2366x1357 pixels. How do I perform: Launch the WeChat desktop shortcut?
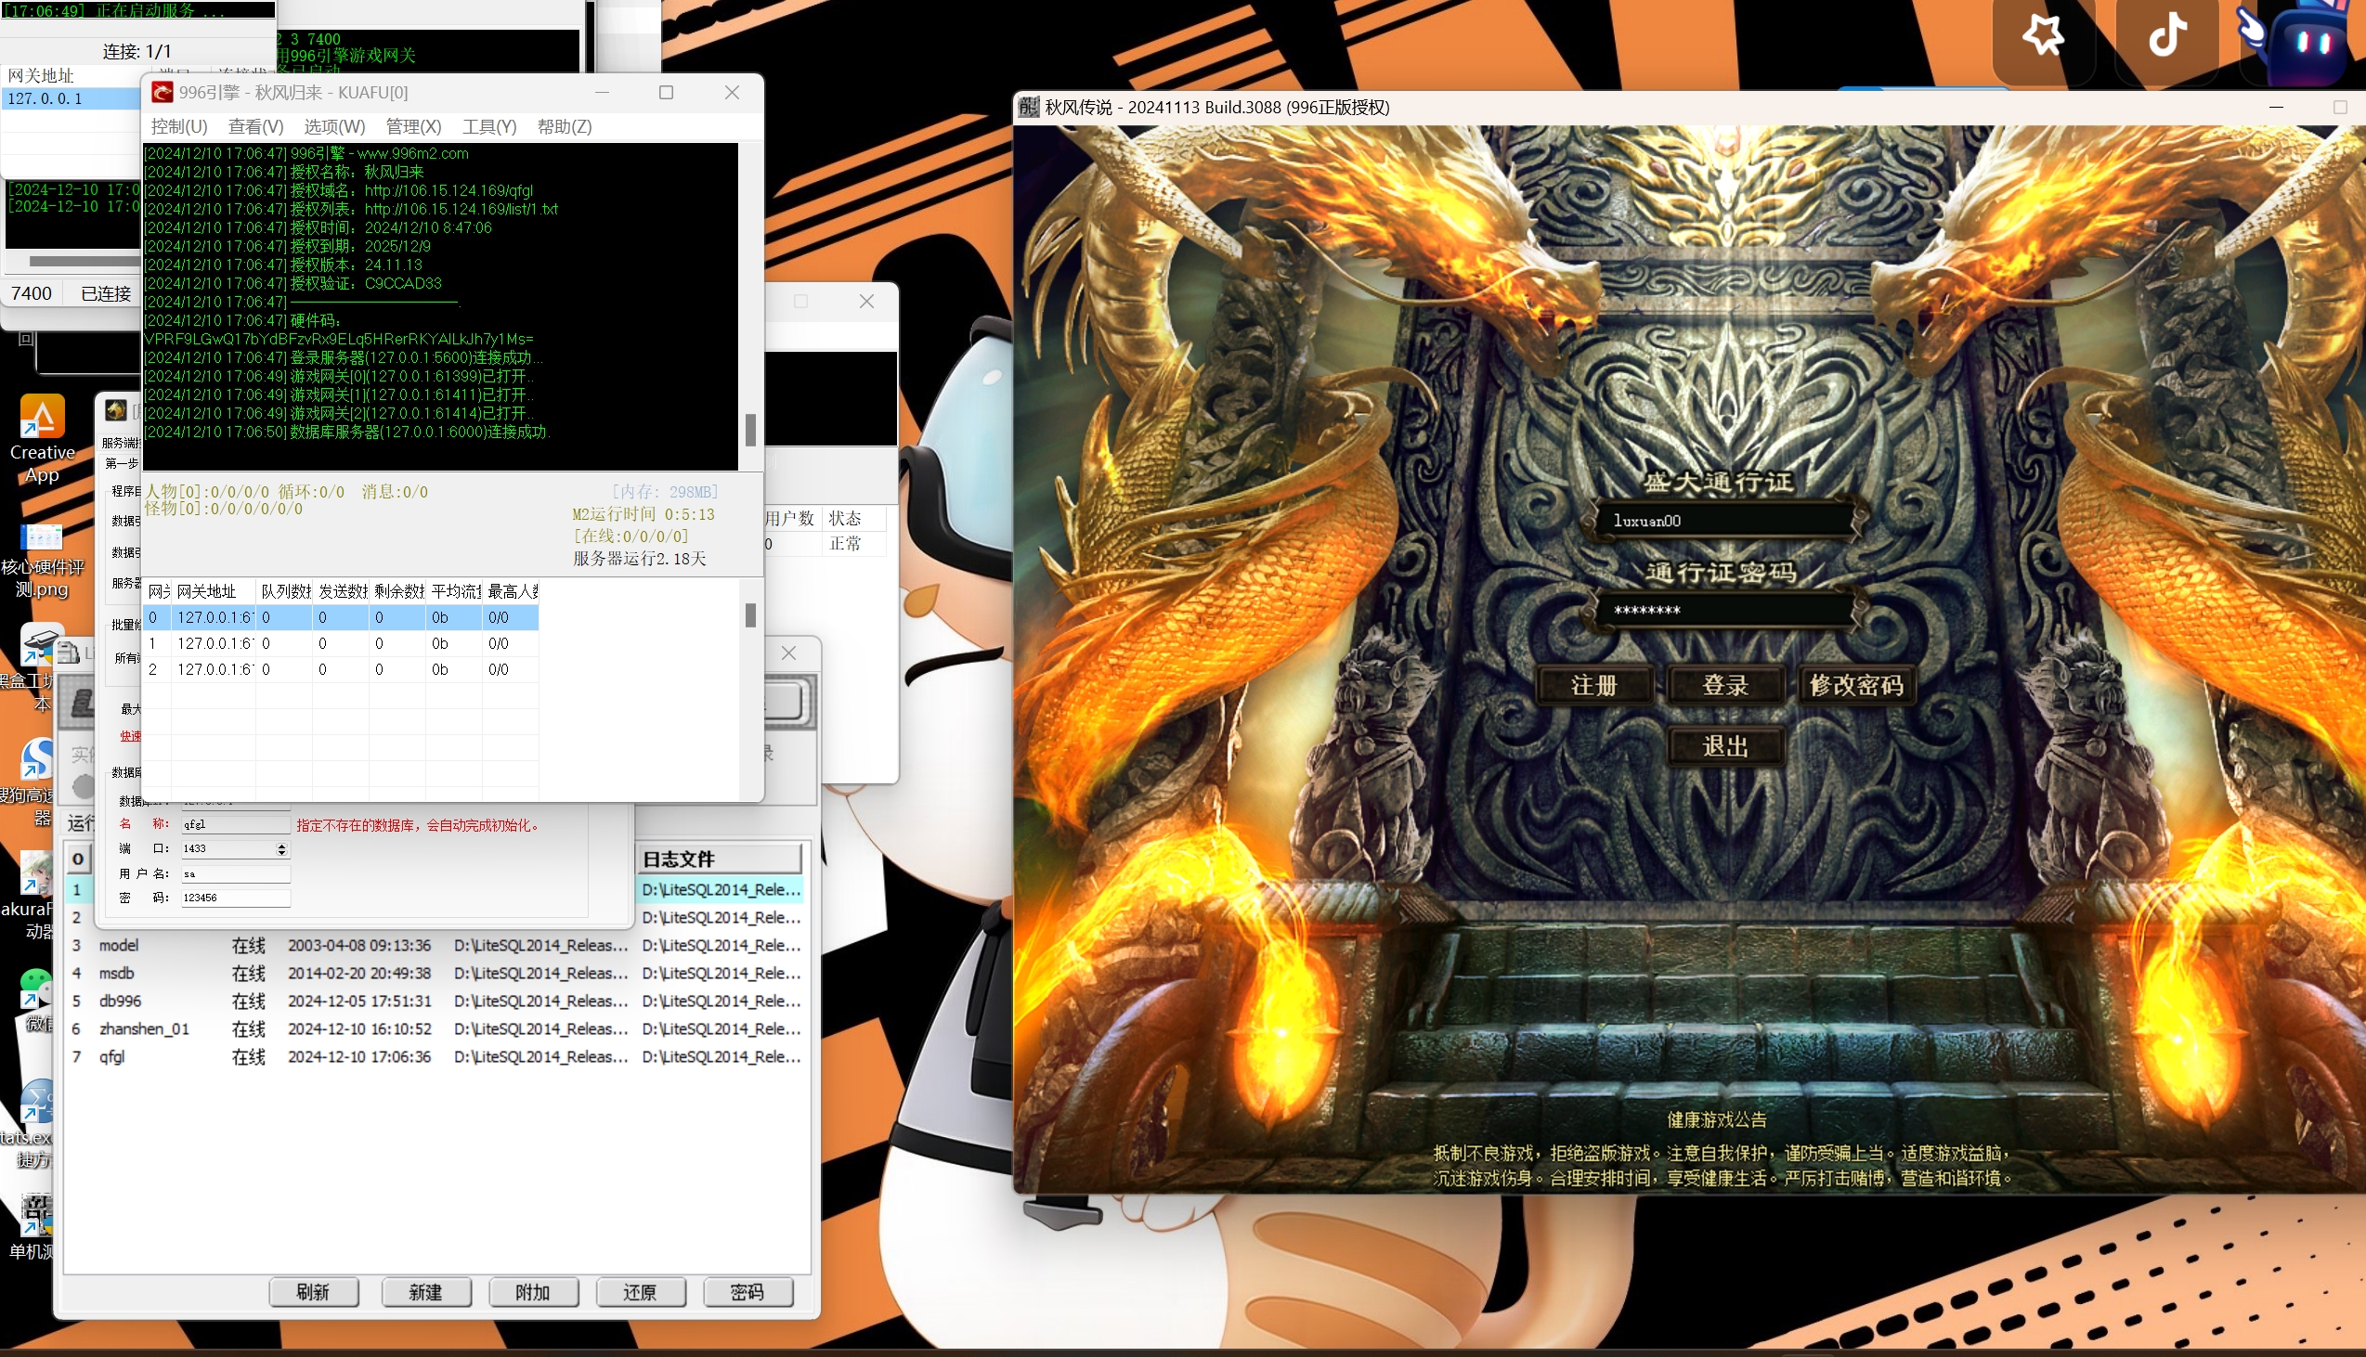[35, 1002]
